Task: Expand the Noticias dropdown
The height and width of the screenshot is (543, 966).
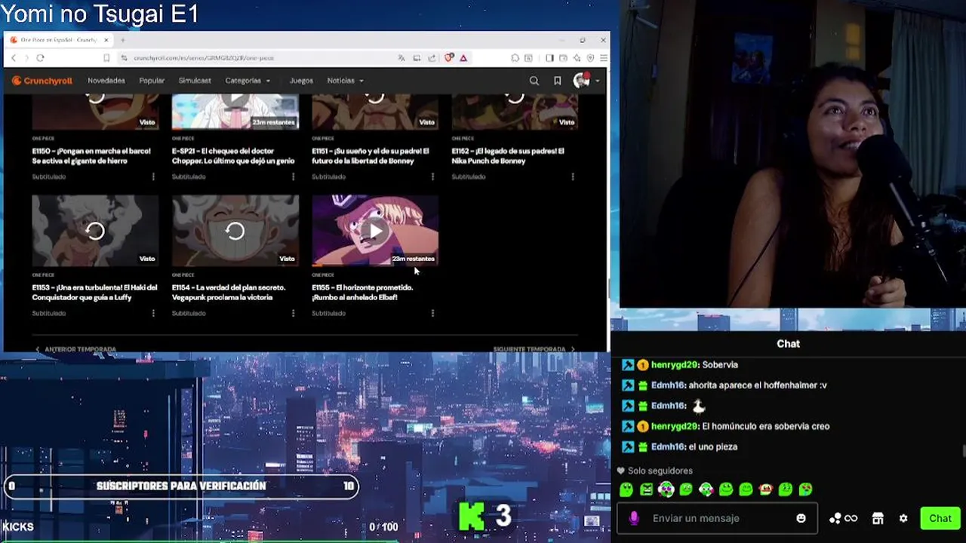Action: click(x=345, y=81)
